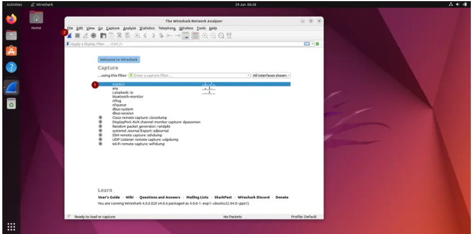This screenshot has height=234, width=472.
Task: Open settings gear for udpdump listener
Action: (101, 140)
